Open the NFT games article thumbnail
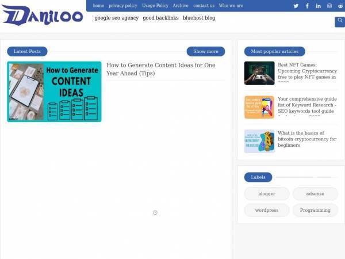The width and height of the screenshot is (345, 259). coord(259,73)
